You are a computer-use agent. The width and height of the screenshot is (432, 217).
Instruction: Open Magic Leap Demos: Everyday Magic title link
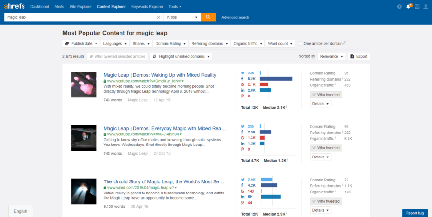point(165,128)
